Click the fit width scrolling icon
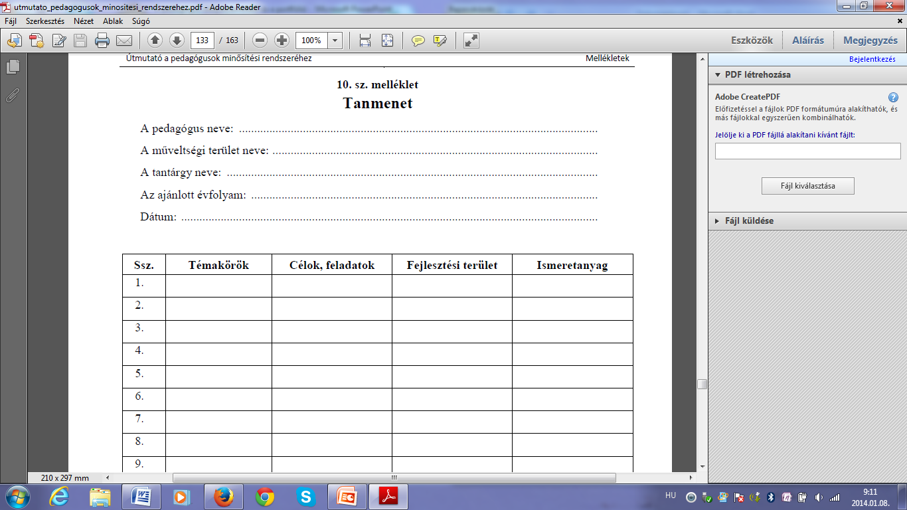 pos(365,41)
